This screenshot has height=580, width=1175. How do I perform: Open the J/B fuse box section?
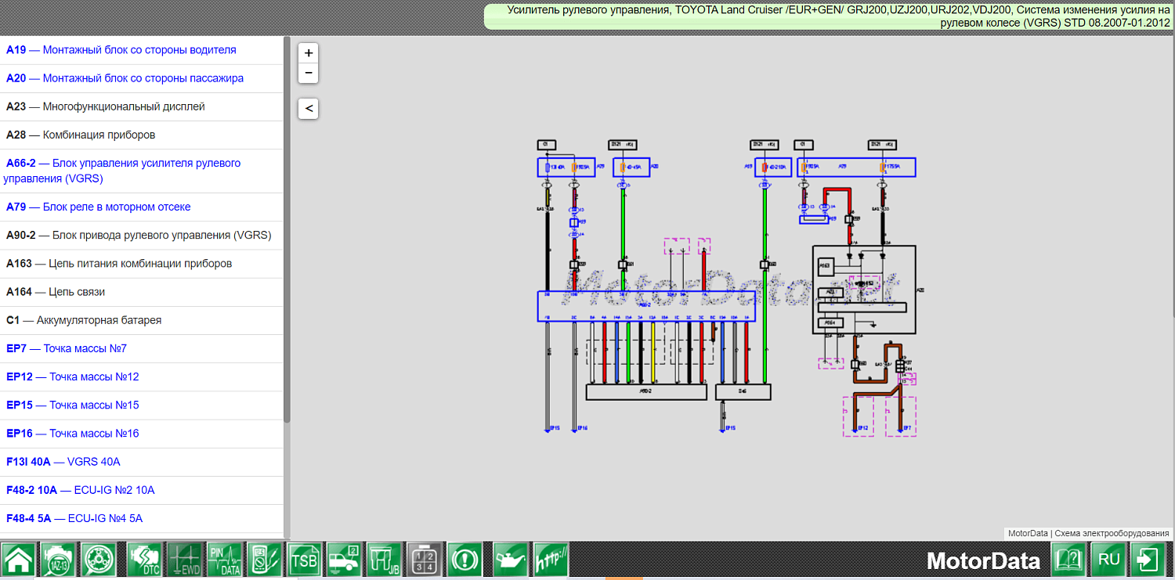385,560
